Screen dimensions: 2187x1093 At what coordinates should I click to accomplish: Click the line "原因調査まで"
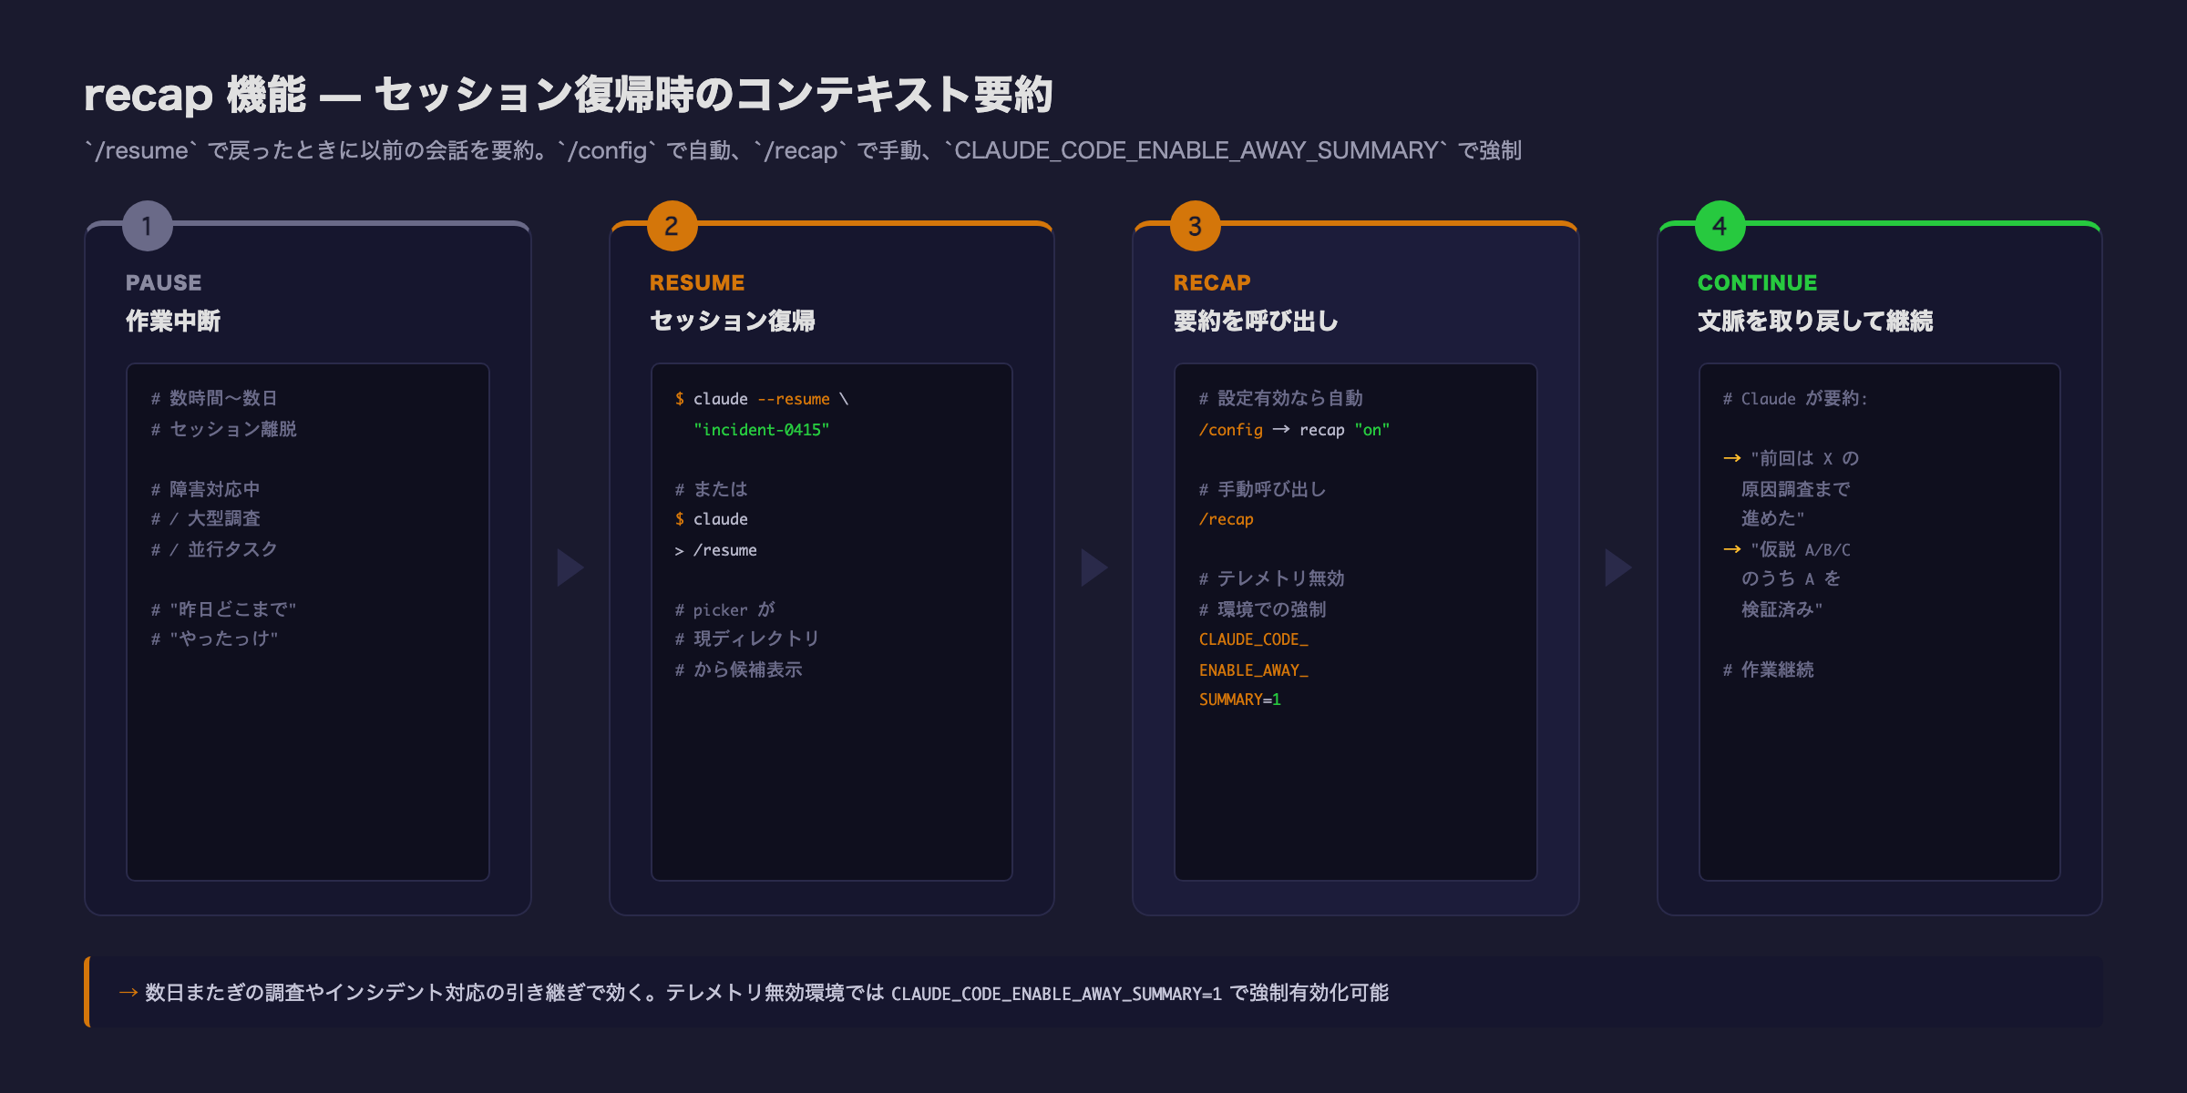pos(1795,489)
